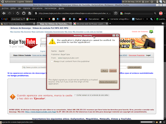Open the download he search box dropdown
Image resolution: width=166 pixels, height=124 pixels.
(24, 19)
